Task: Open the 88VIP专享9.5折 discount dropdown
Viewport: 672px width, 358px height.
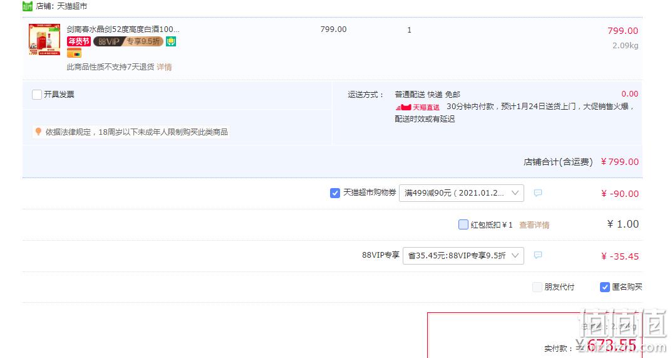Action: click(x=463, y=256)
